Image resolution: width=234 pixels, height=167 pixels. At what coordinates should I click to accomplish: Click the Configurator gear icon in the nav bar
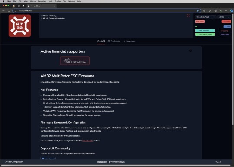click(x=109, y=41)
